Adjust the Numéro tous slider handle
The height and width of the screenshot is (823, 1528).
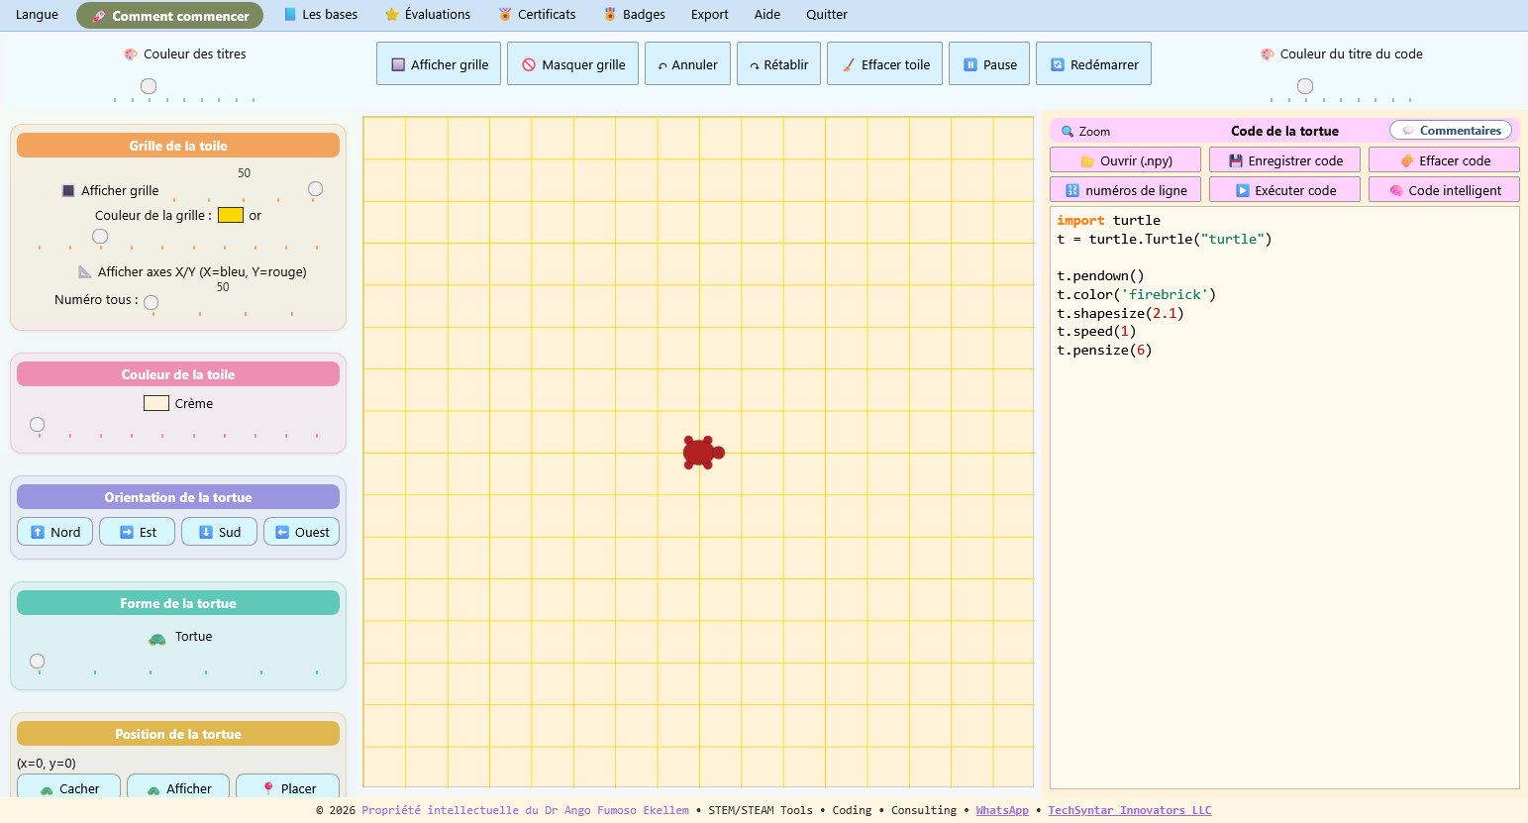click(x=151, y=303)
